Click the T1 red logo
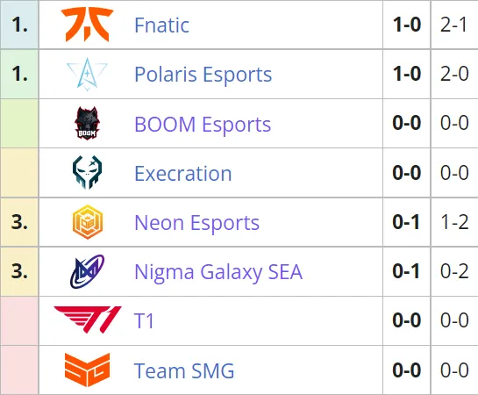Screen dimensions: 478x395 [x=88, y=320]
